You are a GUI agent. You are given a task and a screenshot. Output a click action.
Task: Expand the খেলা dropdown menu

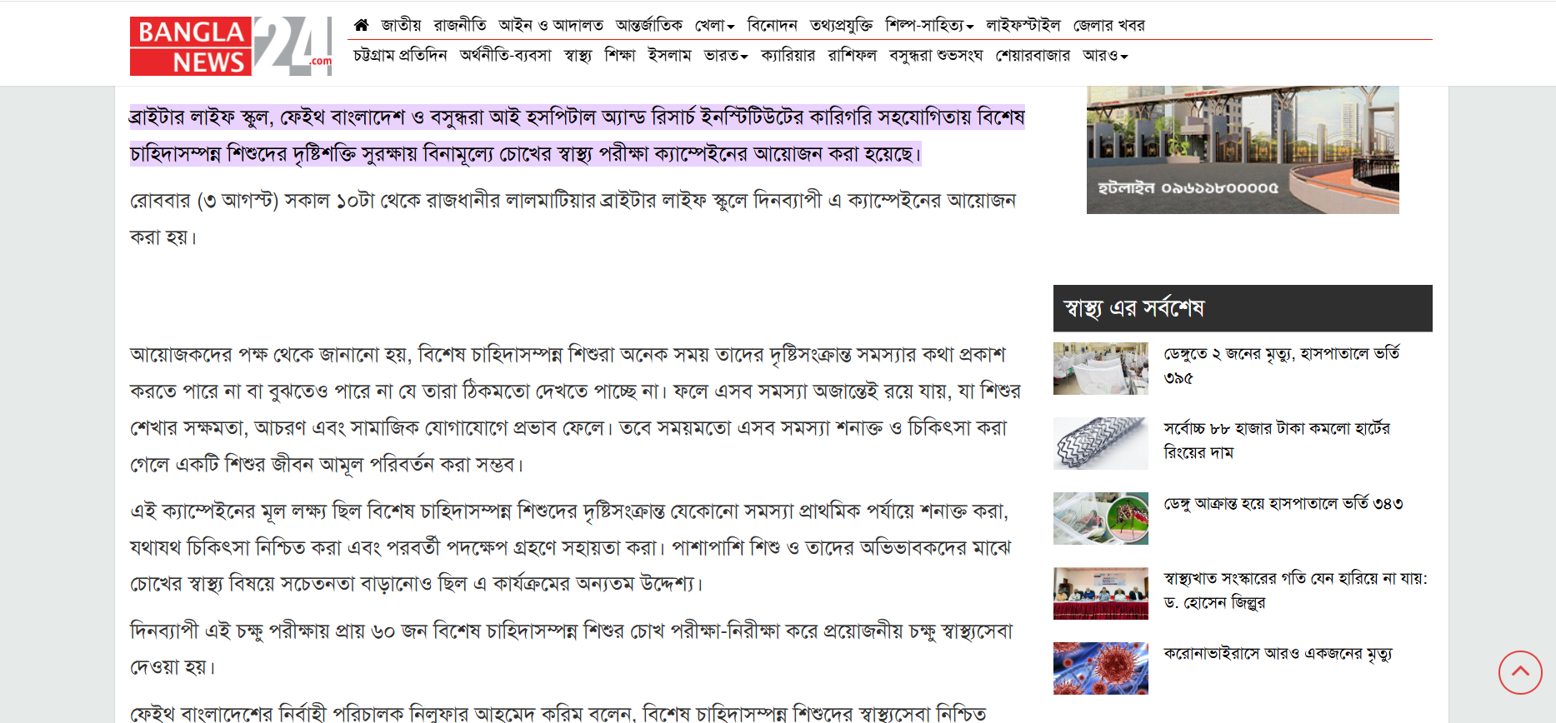point(714,26)
